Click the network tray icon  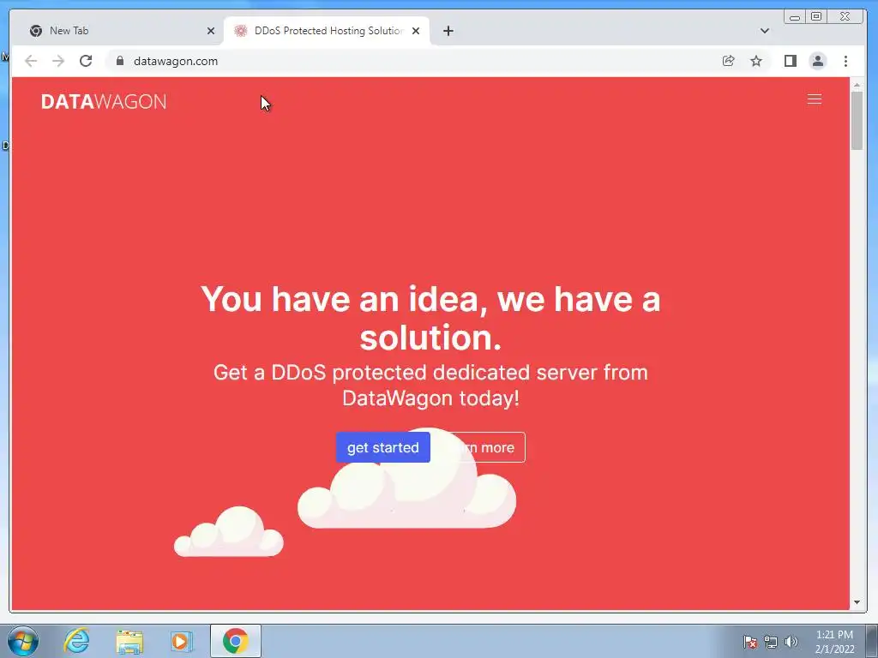coord(771,642)
